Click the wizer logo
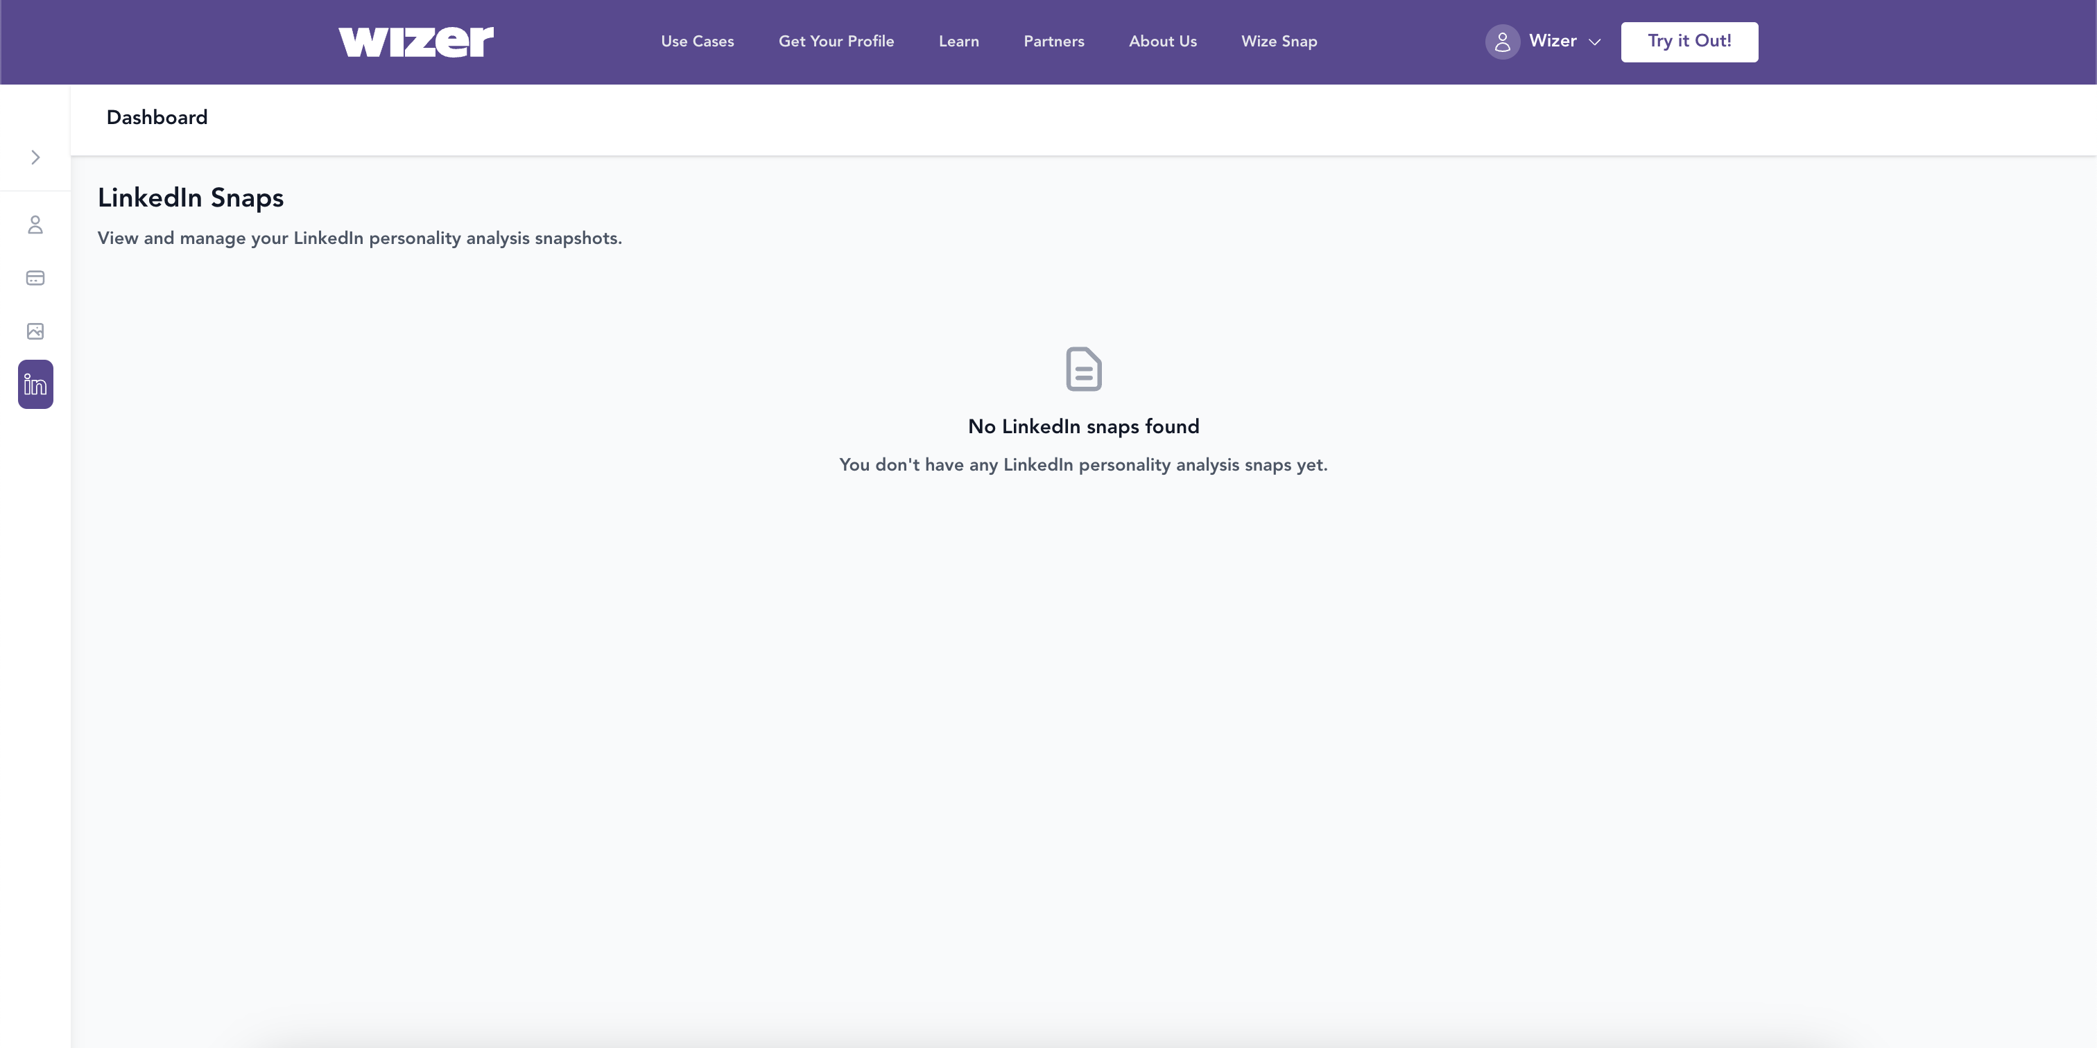 point(415,42)
